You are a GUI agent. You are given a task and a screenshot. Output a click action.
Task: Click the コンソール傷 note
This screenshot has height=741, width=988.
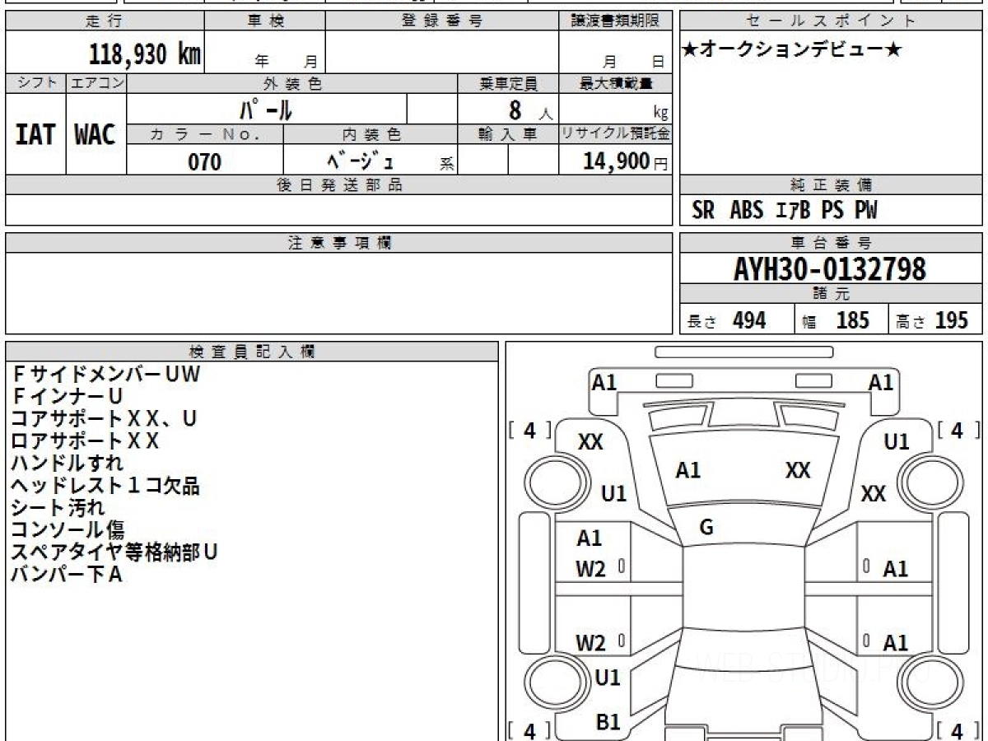coord(68,530)
